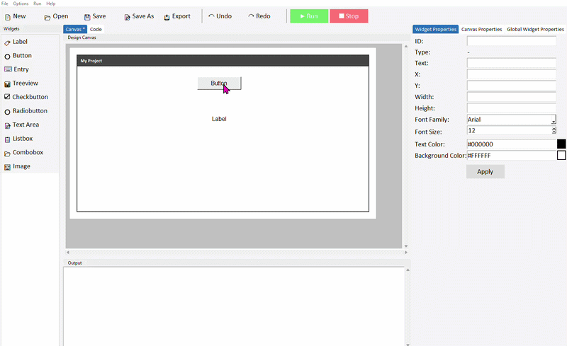Select the Listbox widget icon
Image resolution: width=567 pixels, height=346 pixels.
(x=7, y=139)
